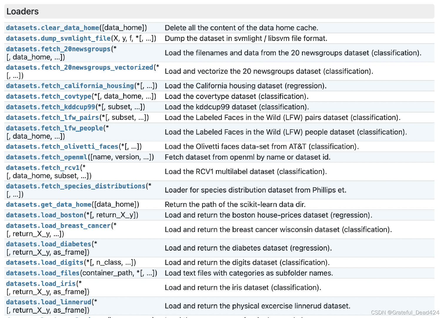Open datasets.fetch_20newsgroups documentation link

click(58, 49)
